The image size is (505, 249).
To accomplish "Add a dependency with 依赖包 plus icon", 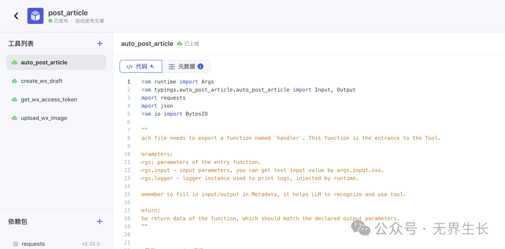I will [100, 221].
